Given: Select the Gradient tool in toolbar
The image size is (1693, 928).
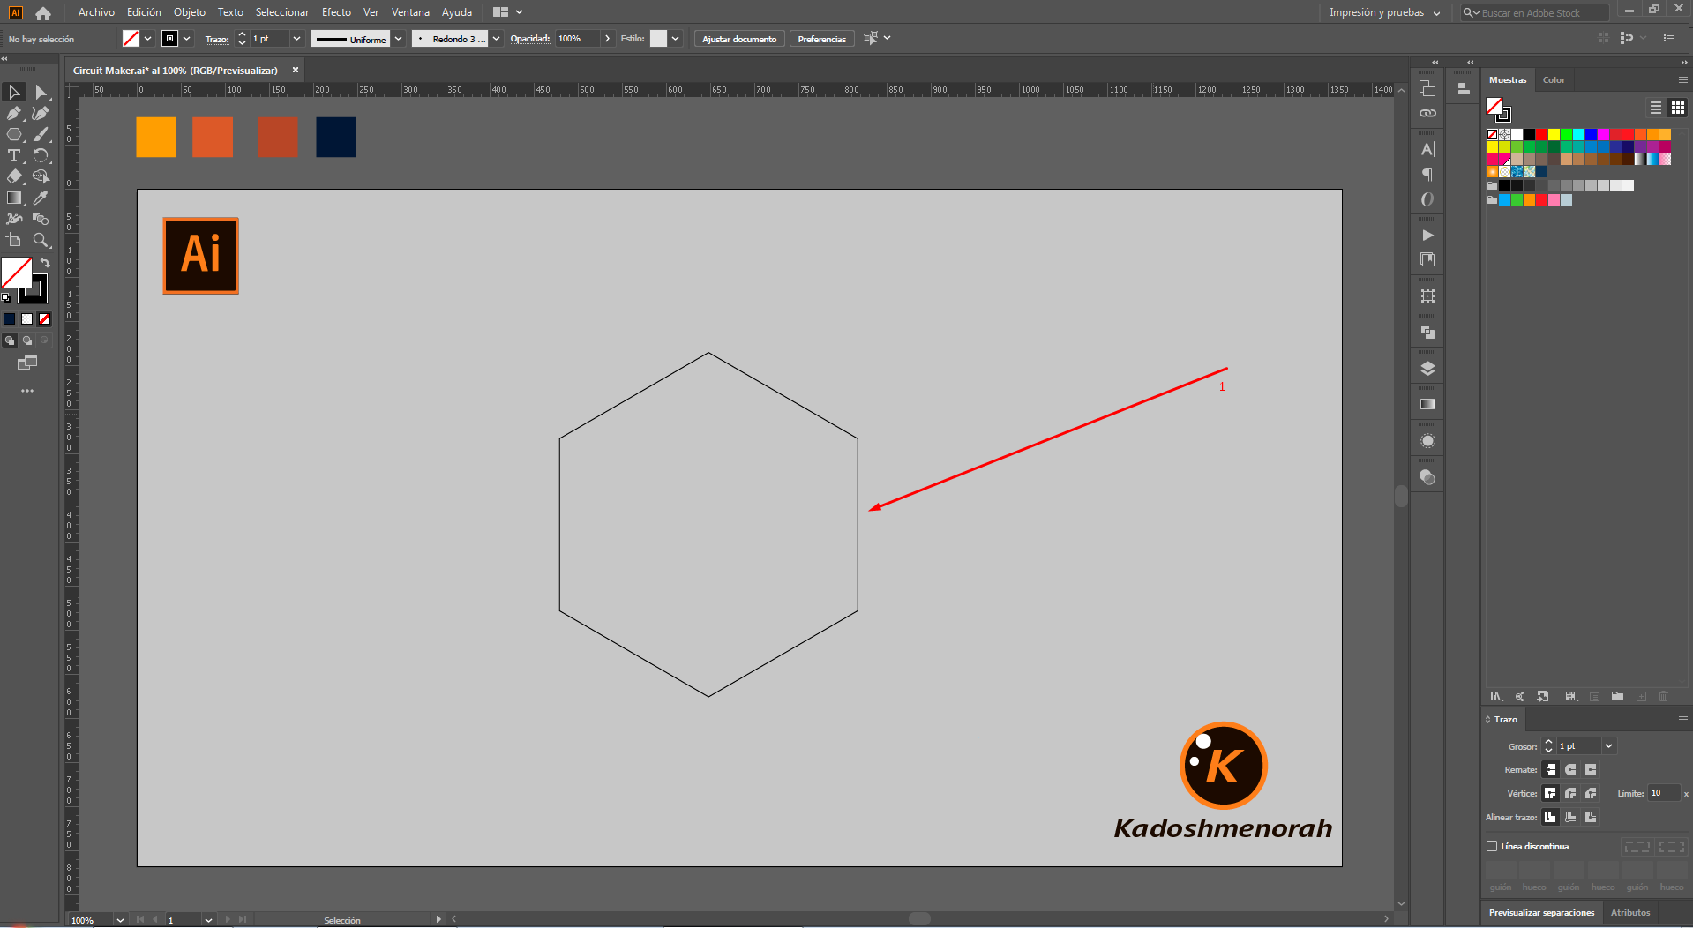Looking at the screenshot, I should (14, 198).
